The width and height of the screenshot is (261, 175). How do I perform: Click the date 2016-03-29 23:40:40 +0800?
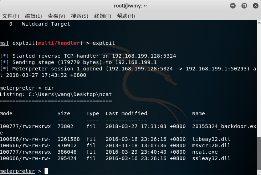145,152
